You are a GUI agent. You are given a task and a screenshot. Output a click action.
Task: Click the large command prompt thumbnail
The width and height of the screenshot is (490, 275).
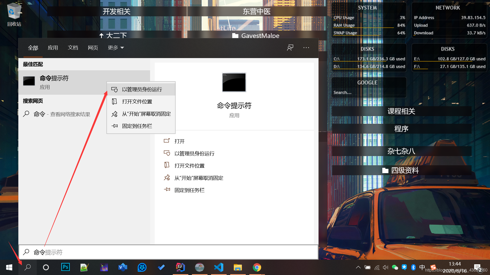[x=234, y=82]
